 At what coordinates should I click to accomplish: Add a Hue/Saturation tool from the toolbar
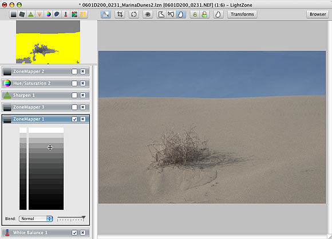click(x=49, y=14)
